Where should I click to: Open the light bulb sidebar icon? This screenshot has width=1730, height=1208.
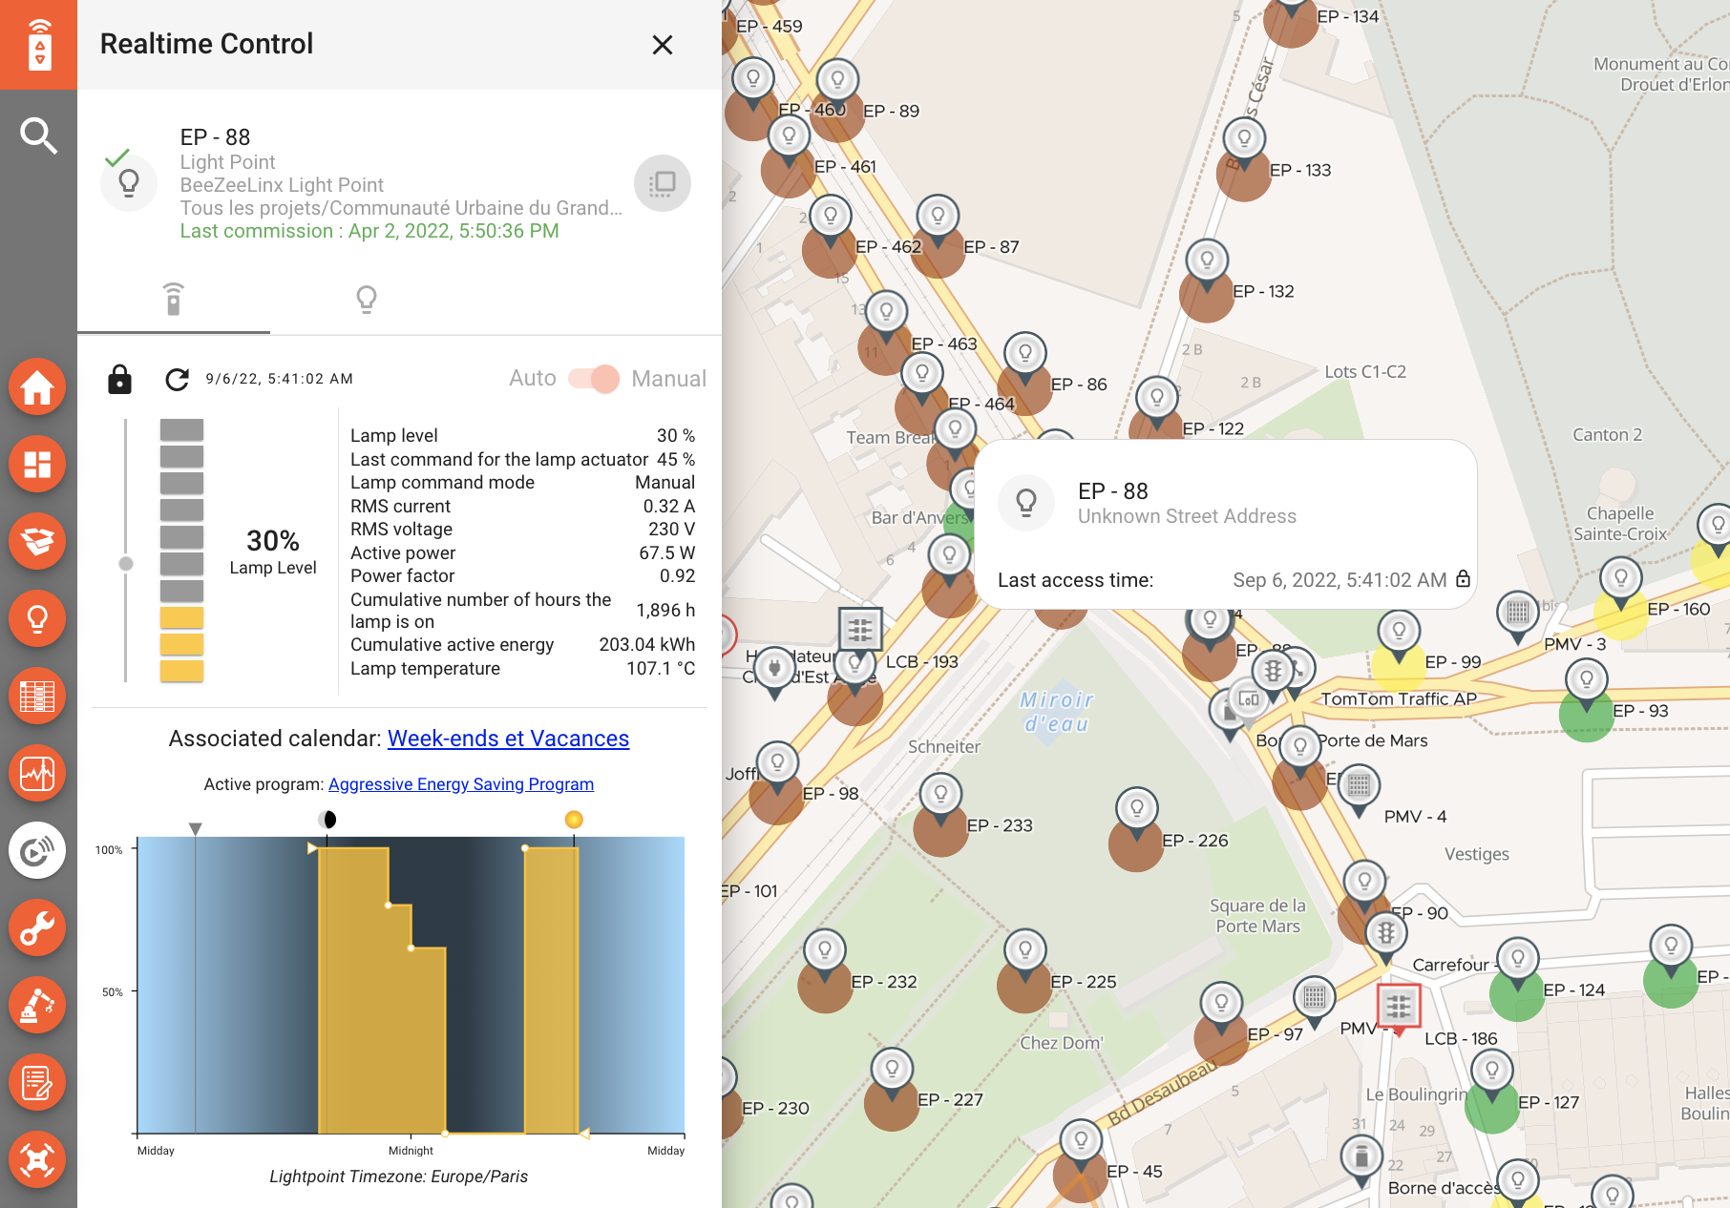[37, 618]
